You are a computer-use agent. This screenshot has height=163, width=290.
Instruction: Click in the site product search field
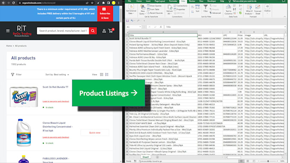click(x=63, y=31)
